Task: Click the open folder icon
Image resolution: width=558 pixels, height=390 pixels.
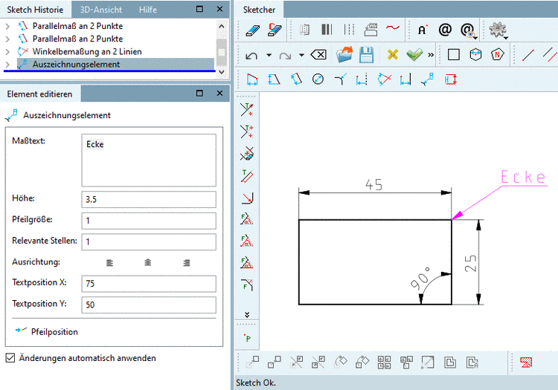Action: coord(344,55)
